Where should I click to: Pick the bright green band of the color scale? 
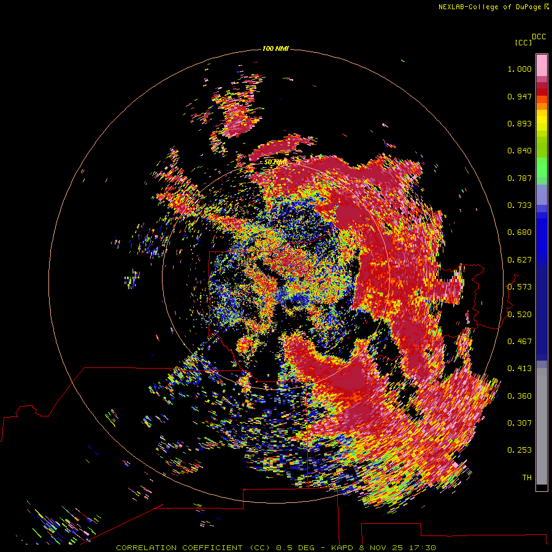click(542, 167)
